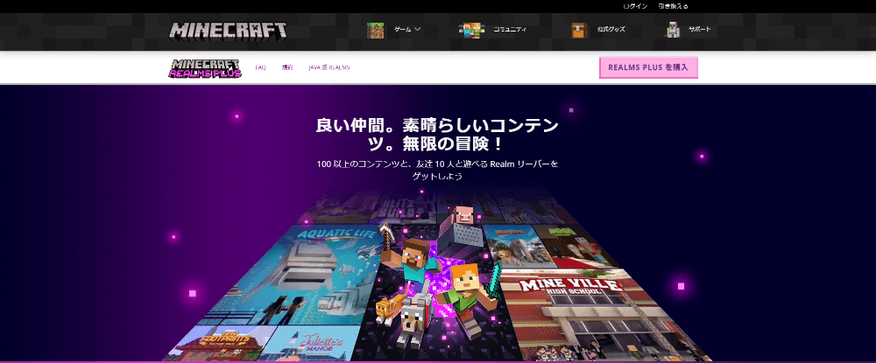Click the Minecraft logo in the header
Screen dimensions: 876x363
coord(228,31)
